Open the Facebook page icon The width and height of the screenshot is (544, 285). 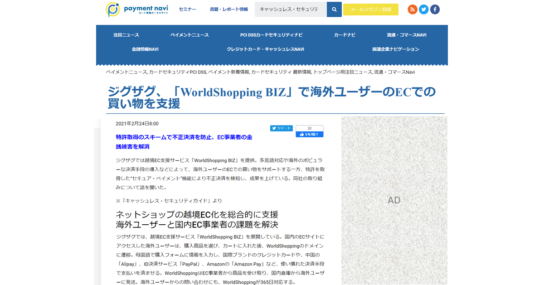click(x=435, y=10)
